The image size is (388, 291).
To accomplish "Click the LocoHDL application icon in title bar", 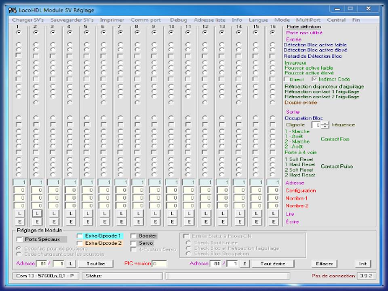I will 12,10.
